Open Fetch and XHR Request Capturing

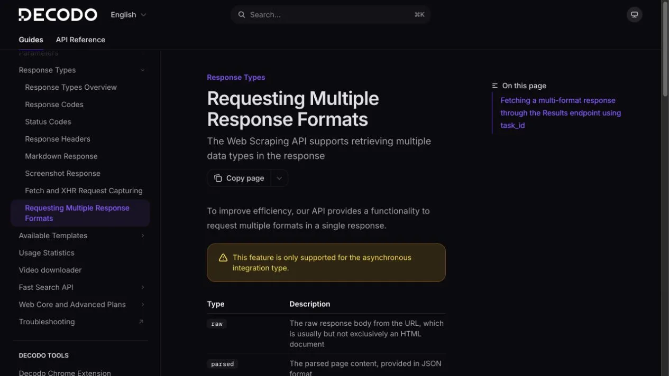coord(84,191)
